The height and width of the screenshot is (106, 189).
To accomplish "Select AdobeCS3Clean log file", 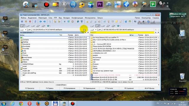I will pos(55,64).
